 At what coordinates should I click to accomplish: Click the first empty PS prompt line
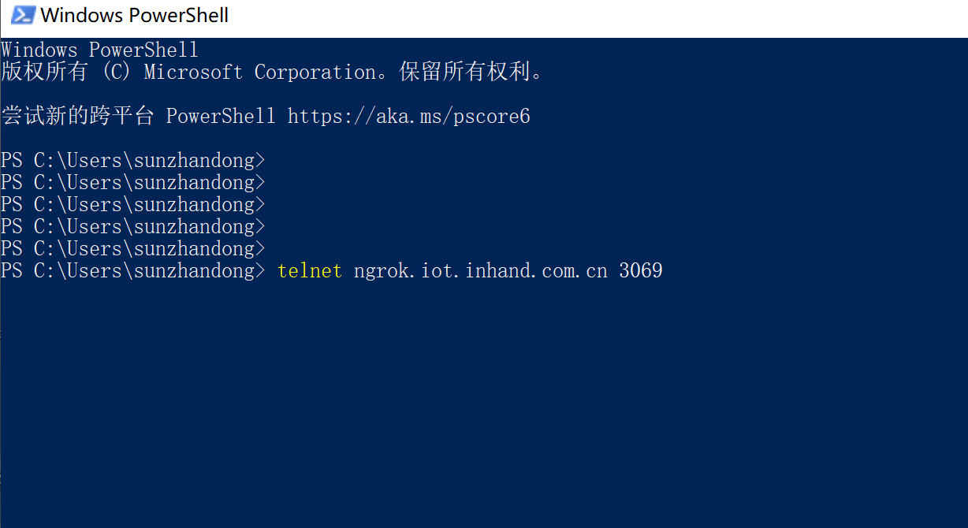pyautogui.click(x=132, y=161)
